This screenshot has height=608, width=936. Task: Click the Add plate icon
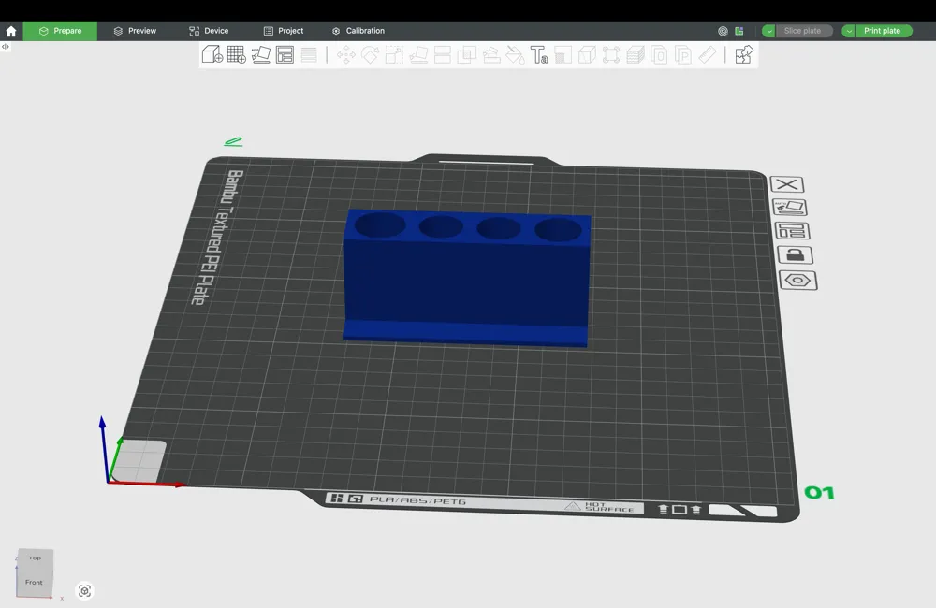236,54
